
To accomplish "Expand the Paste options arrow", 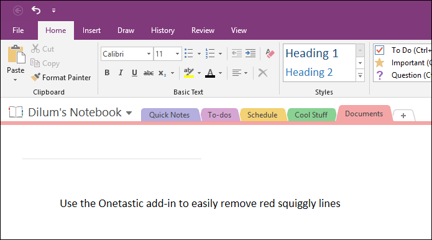I will click(x=16, y=80).
